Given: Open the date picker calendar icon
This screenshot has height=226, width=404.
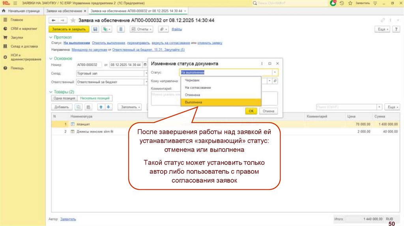Looking at the screenshot, I should point(145,65).
